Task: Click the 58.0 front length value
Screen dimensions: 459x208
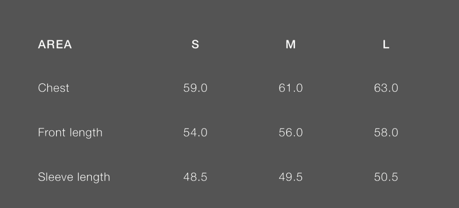Action: pos(386,133)
